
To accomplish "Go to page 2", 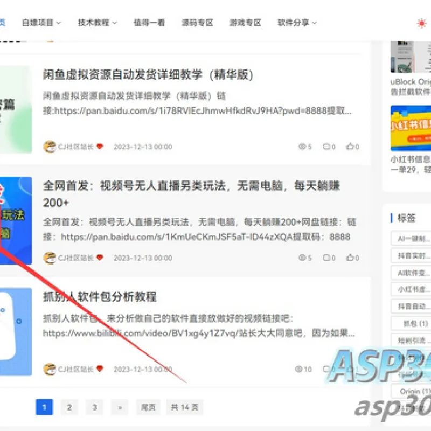I will click(x=69, y=407).
